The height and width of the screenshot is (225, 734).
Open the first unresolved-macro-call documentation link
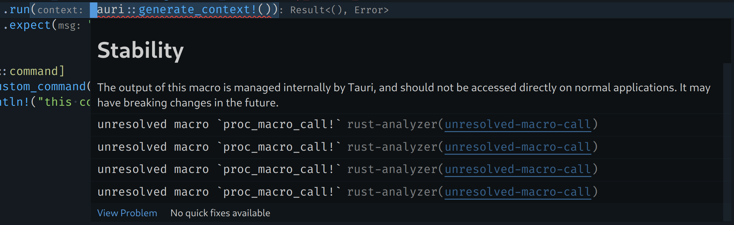pyautogui.click(x=518, y=124)
